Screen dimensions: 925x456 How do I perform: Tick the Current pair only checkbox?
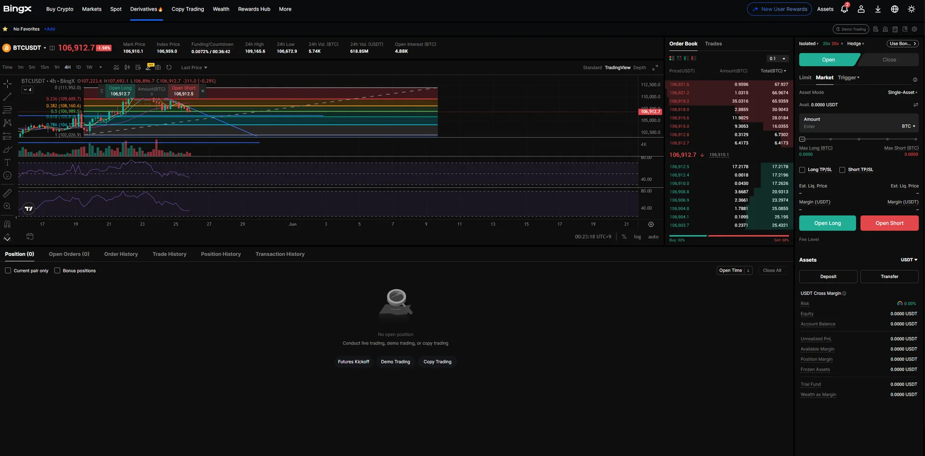coord(8,270)
